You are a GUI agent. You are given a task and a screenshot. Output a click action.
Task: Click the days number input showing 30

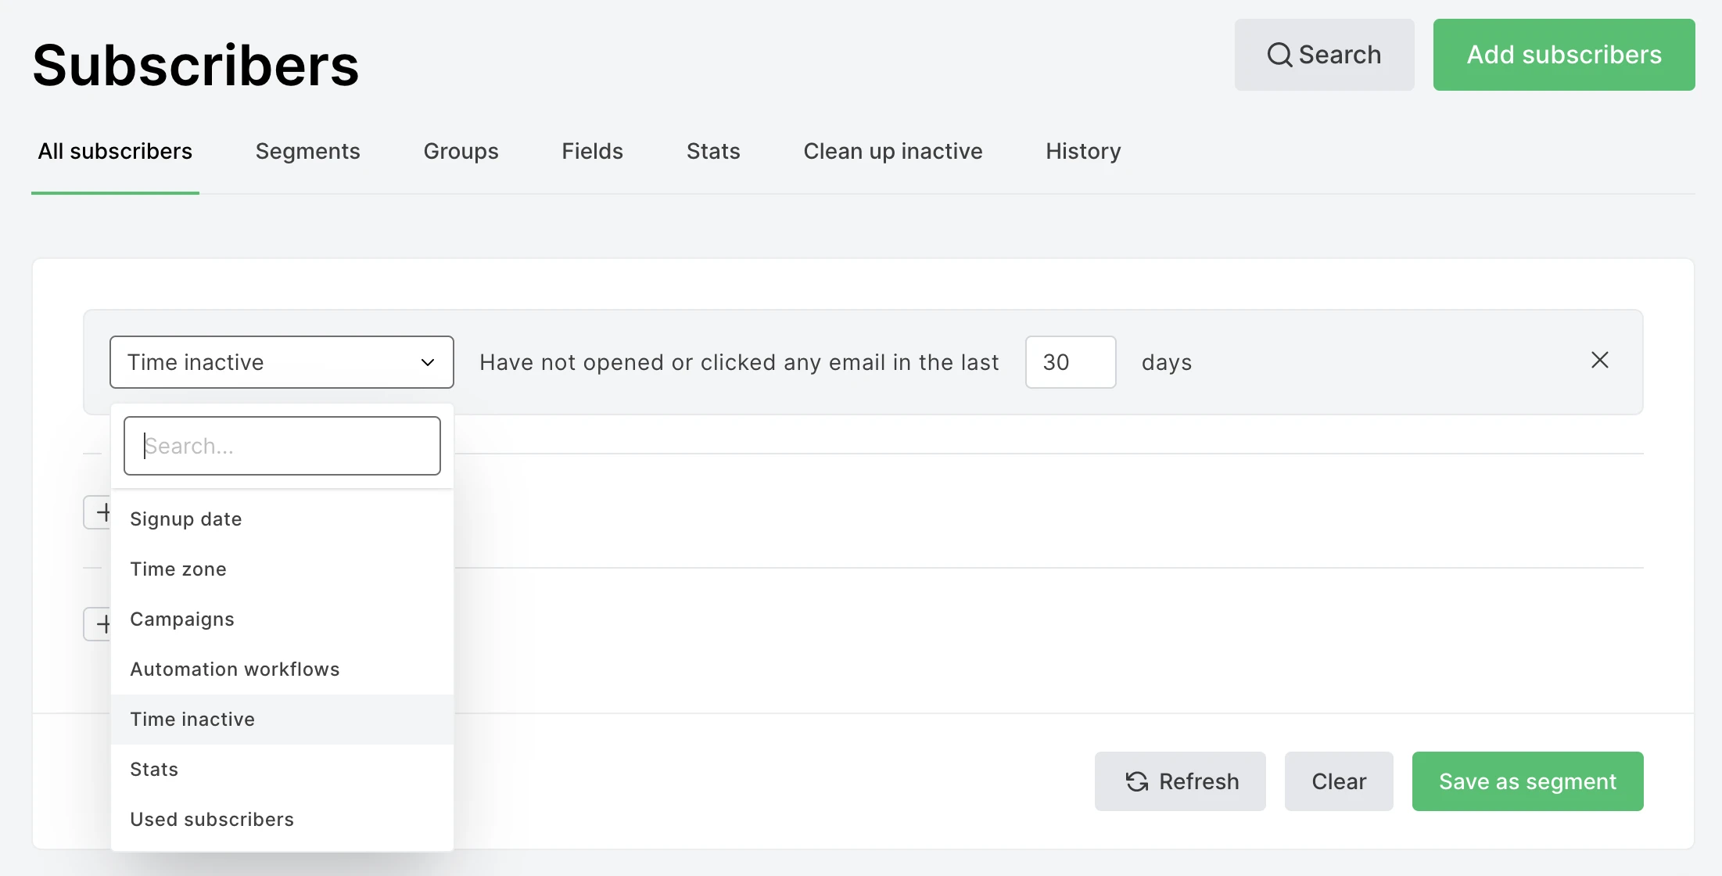coord(1070,362)
